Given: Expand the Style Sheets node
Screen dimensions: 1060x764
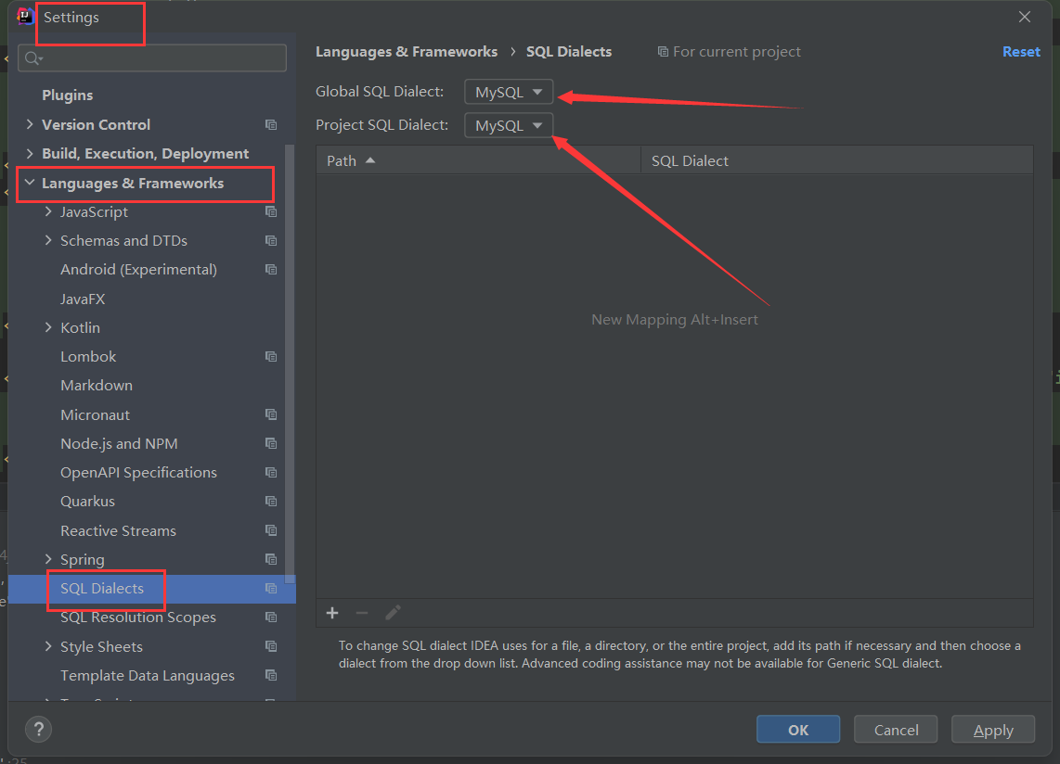Looking at the screenshot, I should click(48, 646).
